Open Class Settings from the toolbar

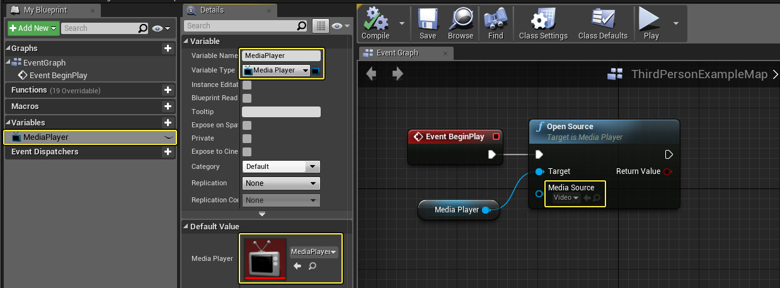tap(543, 23)
